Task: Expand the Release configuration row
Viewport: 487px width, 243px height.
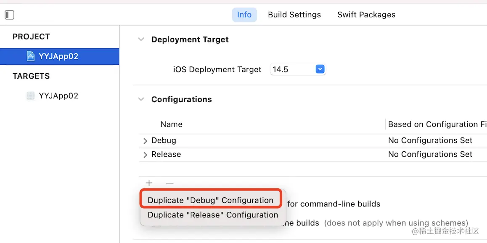Action: [x=145, y=155]
